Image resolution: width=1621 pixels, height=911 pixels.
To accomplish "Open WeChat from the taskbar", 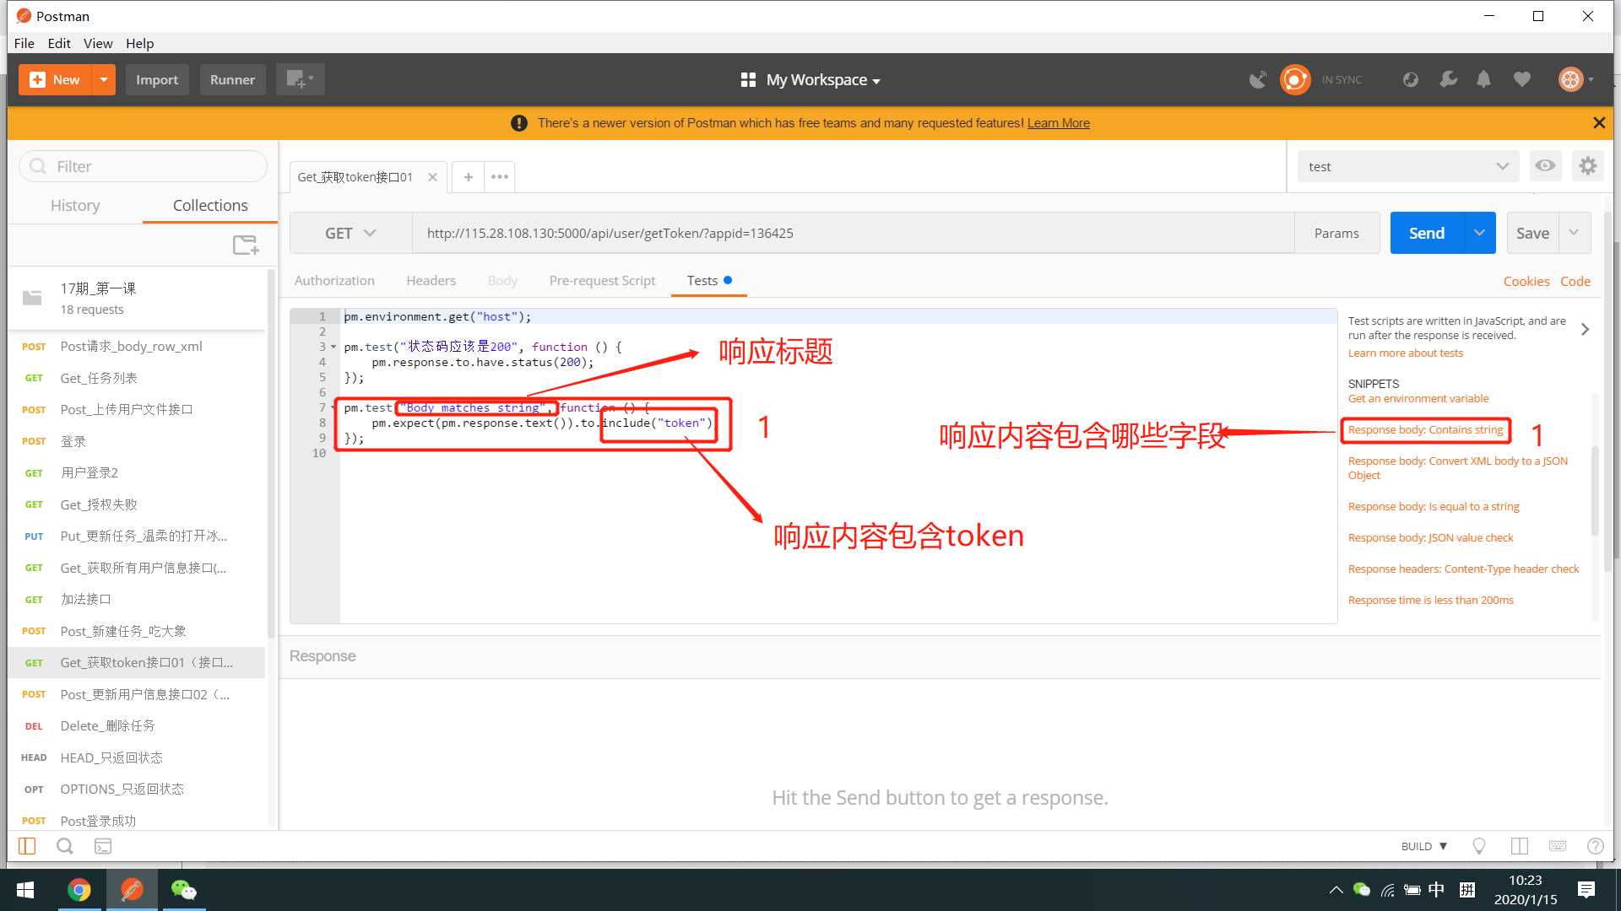I will coord(183,890).
